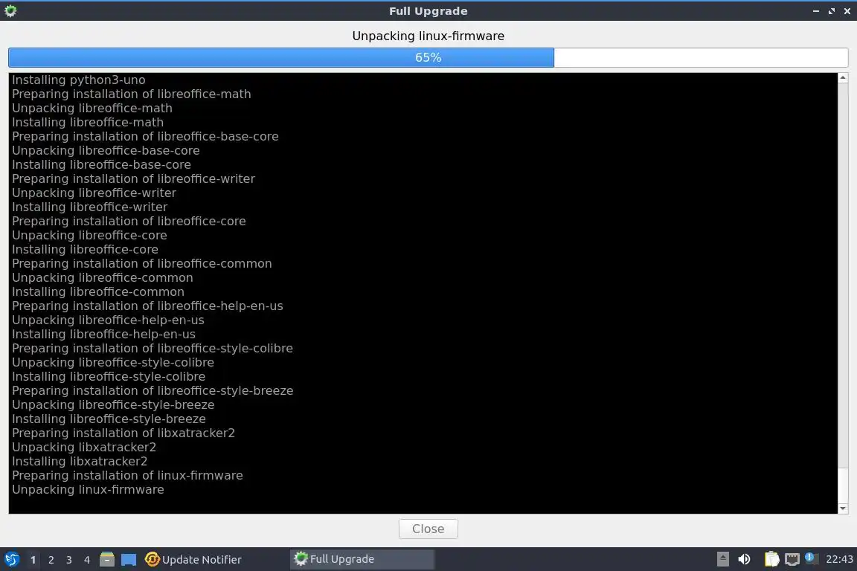857x571 pixels.
Task: Click 'Installing libxatracker2' log line
Action: [80, 462]
